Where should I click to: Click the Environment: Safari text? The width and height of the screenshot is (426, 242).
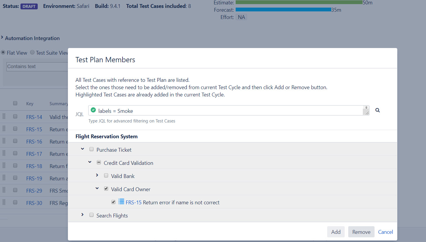tap(66, 6)
